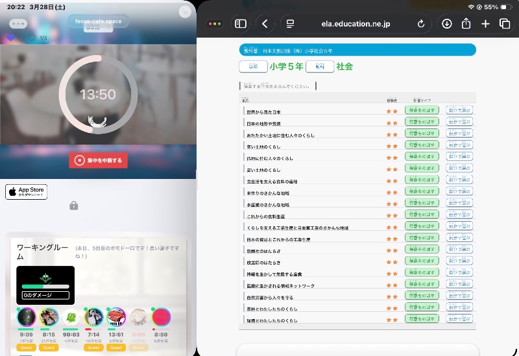The height and width of the screenshot is (356, 519).
Task: Open unit 森林とわたしたちのくらし
Action: 272,309
